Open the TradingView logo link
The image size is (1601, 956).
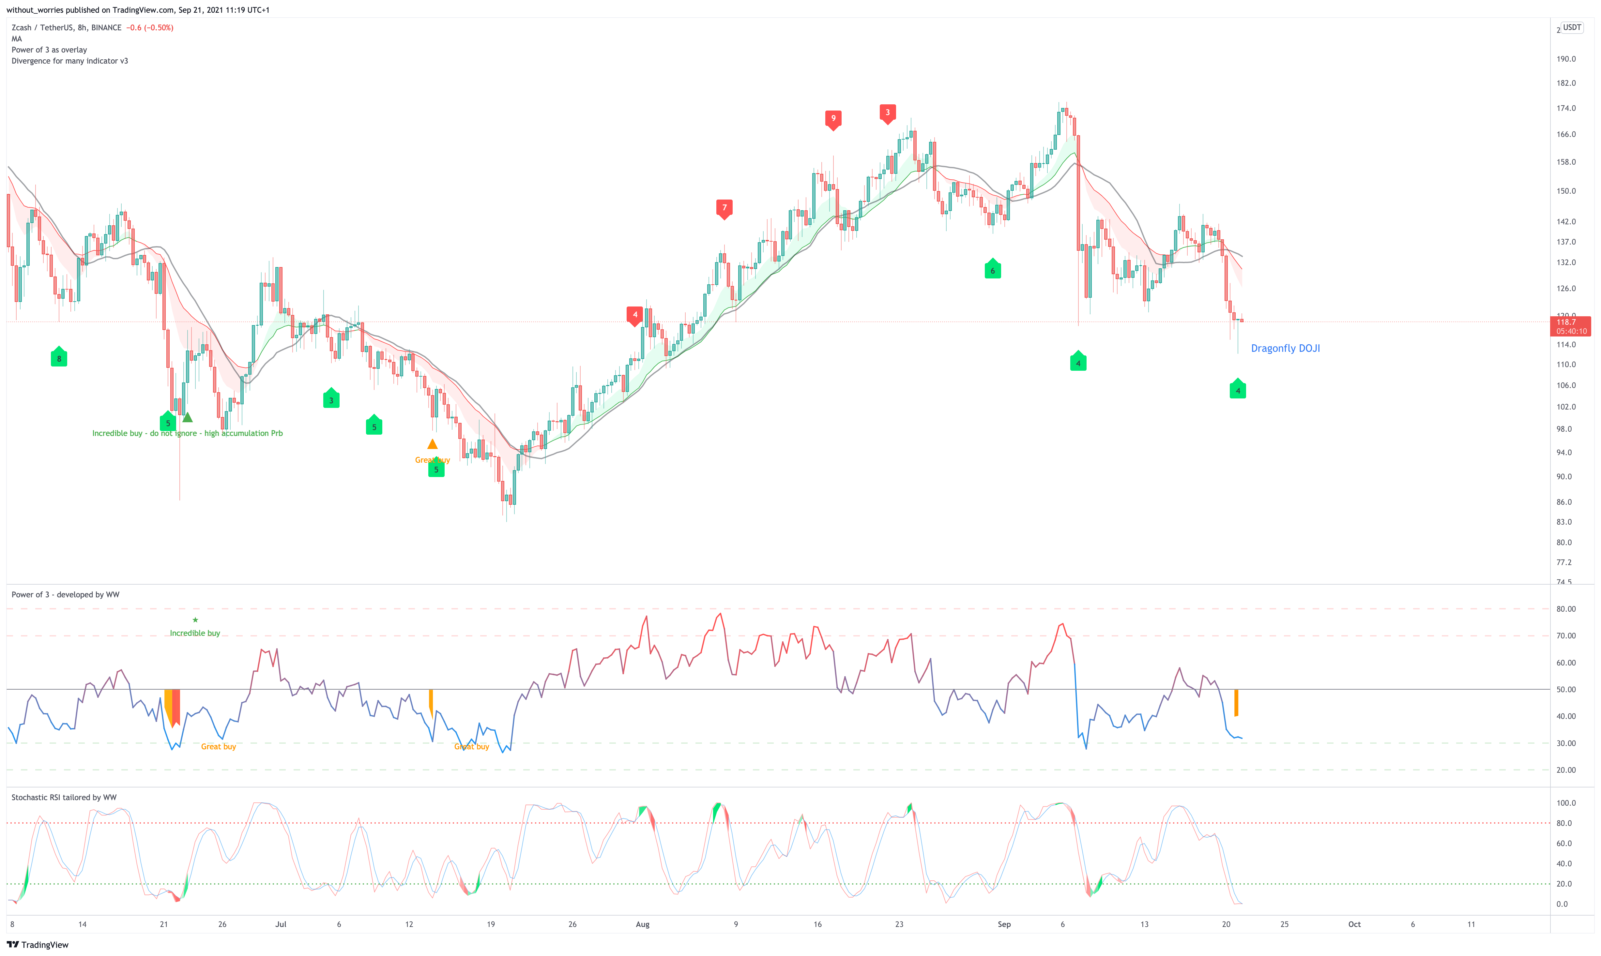click(38, 944)
